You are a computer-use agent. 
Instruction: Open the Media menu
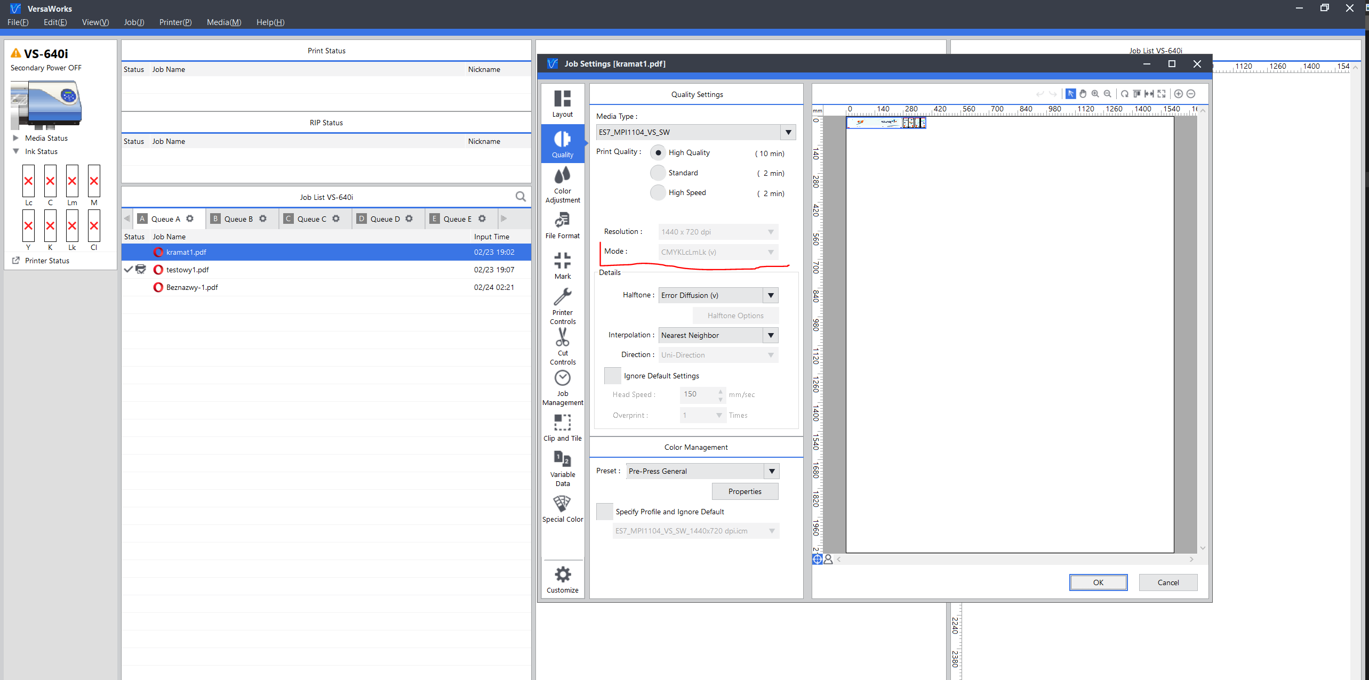point(224,22)
